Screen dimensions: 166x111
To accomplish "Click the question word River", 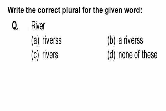I will (x=38, y=26).
